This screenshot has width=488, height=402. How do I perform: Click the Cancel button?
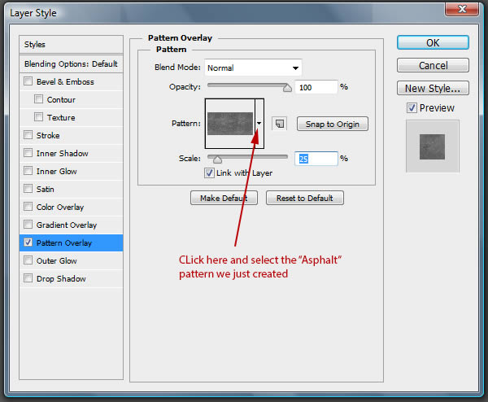[x=433, y=65]
